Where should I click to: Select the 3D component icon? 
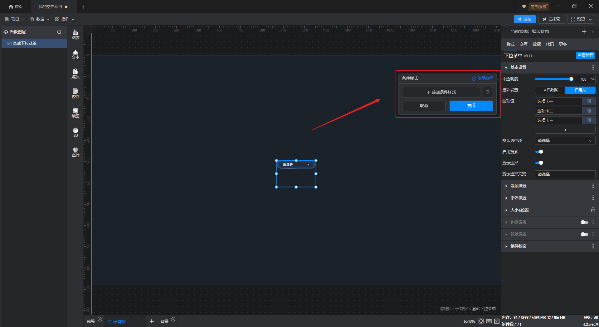click(x=75, y=132)
